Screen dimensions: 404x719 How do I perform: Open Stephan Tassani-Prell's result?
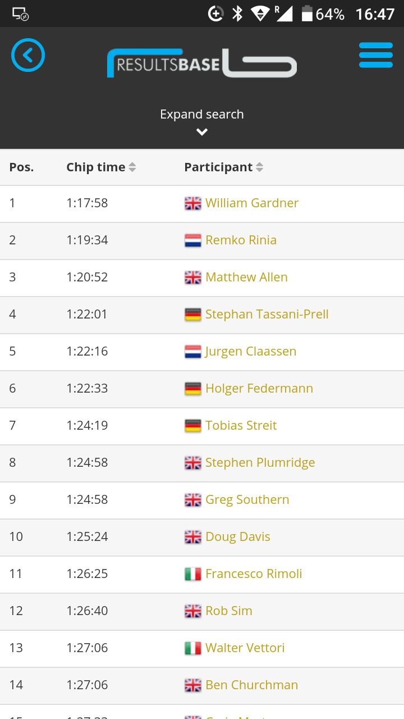click(267, 314)
